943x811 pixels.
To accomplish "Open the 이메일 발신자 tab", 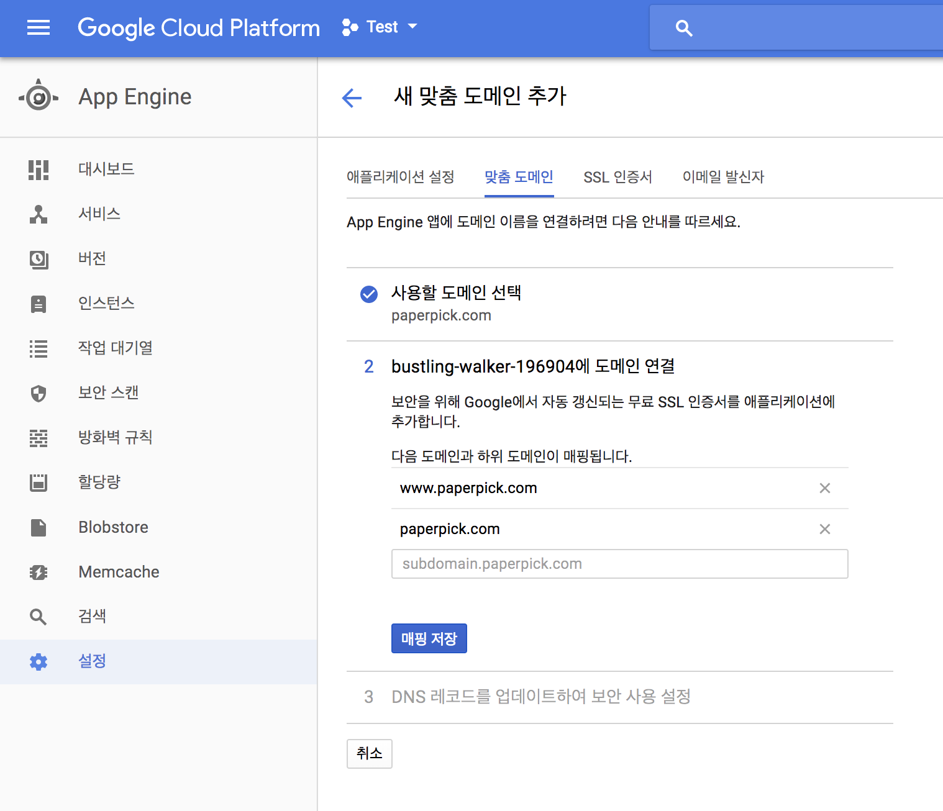I will click(724, 178).
